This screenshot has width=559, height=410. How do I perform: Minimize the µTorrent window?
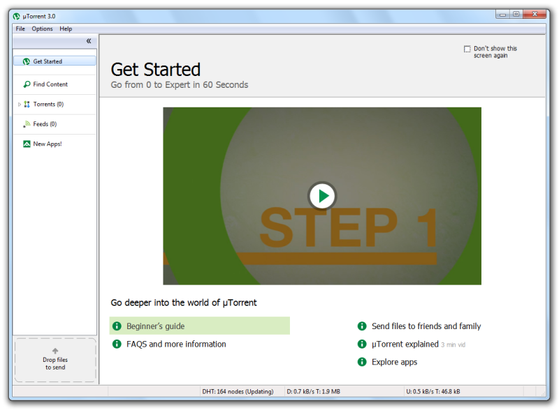coord(503,14)
